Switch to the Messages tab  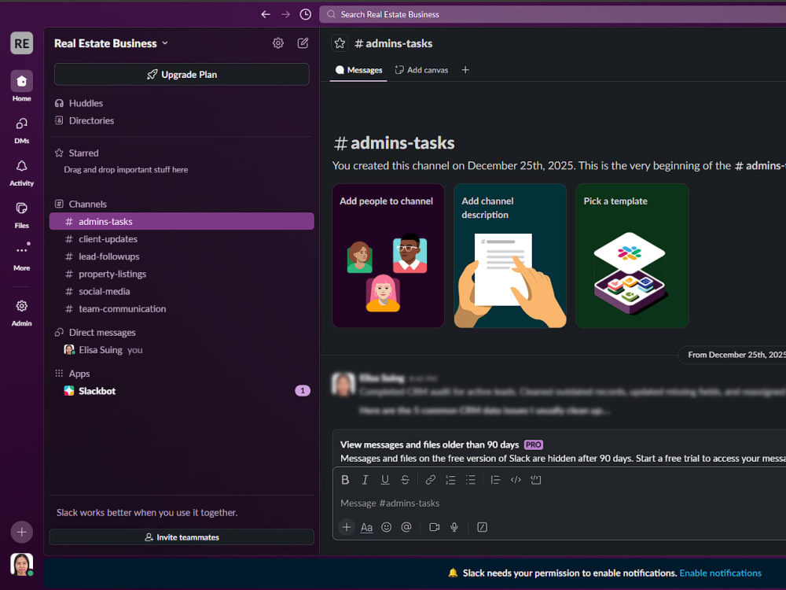coord(358,70)
